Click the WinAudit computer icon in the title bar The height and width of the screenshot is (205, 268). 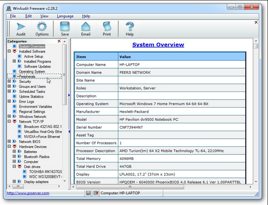click(x=9, y=8)
